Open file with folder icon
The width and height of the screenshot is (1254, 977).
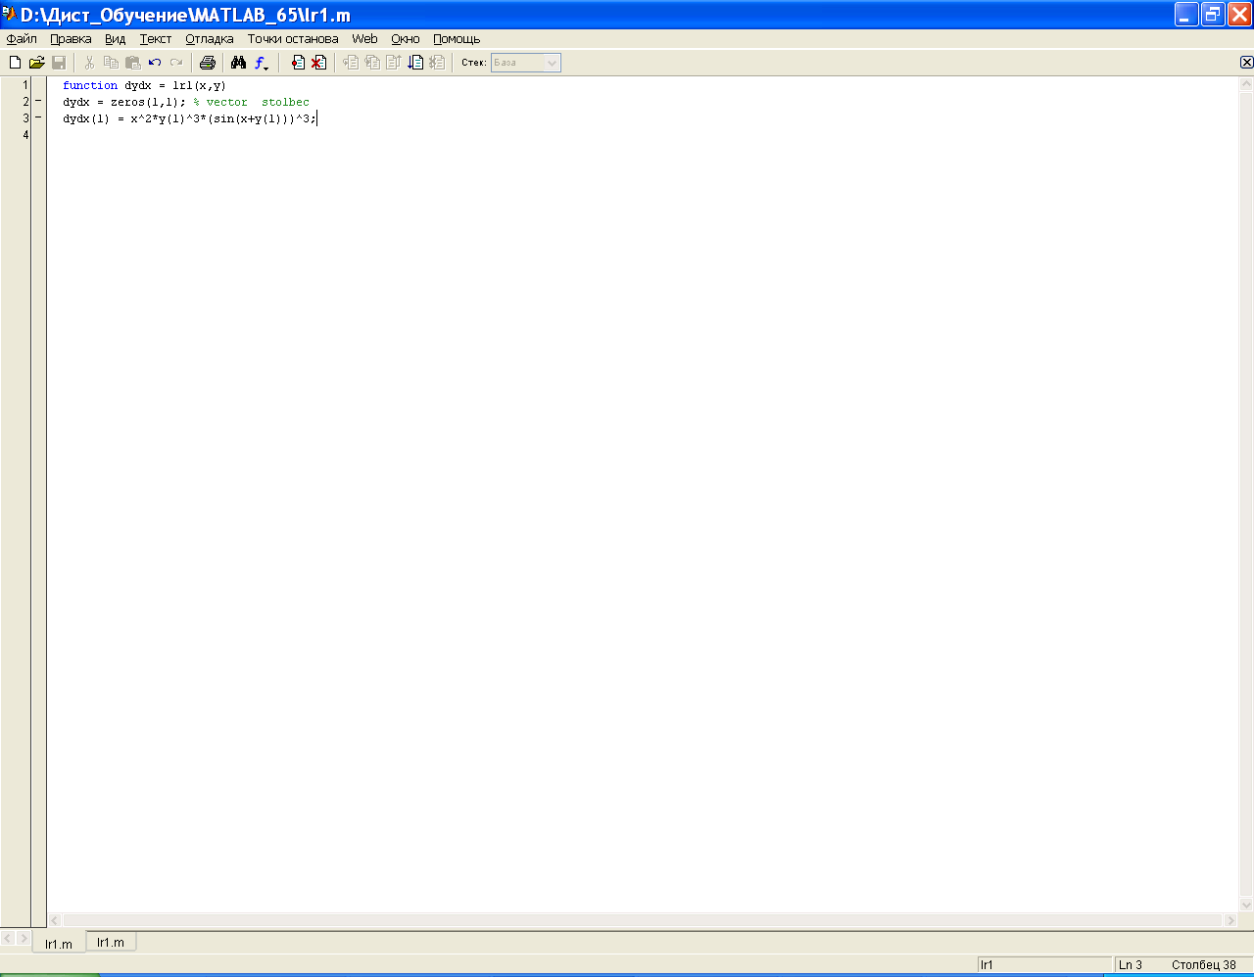(37, 63)
